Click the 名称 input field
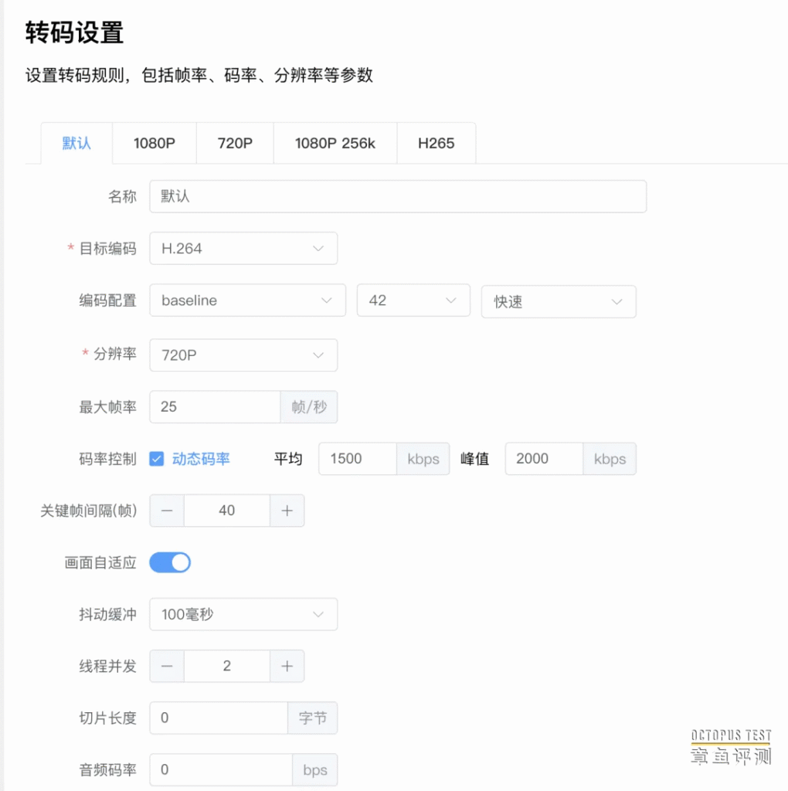Screen dimensions: 788x791 click(398, 196)
